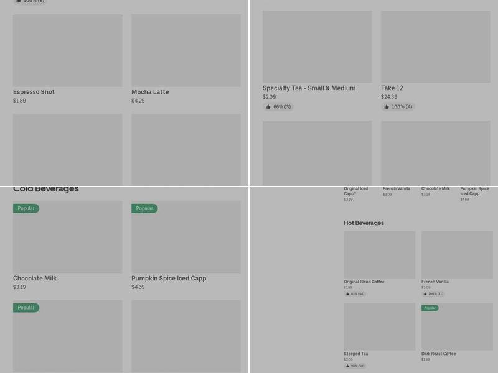498x373 pixels.
Task: Click thumbs-up icon beside Original Blend Coffee rating
Action: pos(347,294)
